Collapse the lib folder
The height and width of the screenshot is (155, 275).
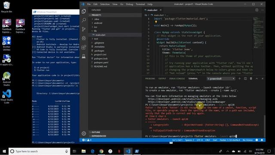(115, 31)
